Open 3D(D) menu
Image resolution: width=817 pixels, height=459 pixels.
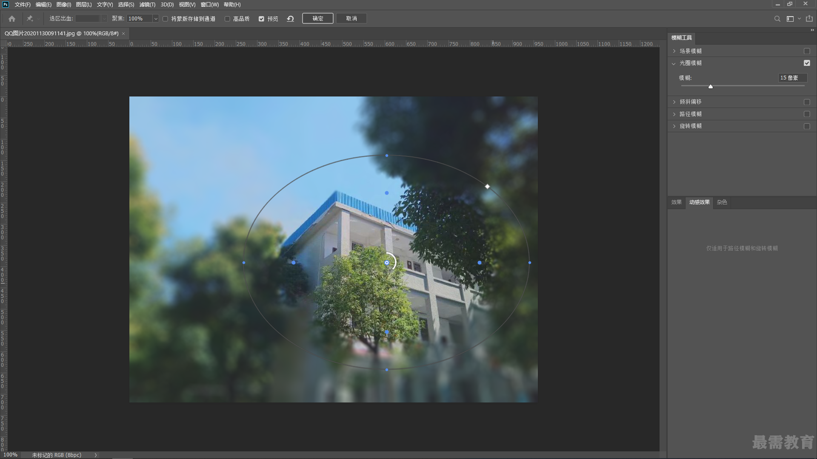pyautogui.click(x=167, y=5)
